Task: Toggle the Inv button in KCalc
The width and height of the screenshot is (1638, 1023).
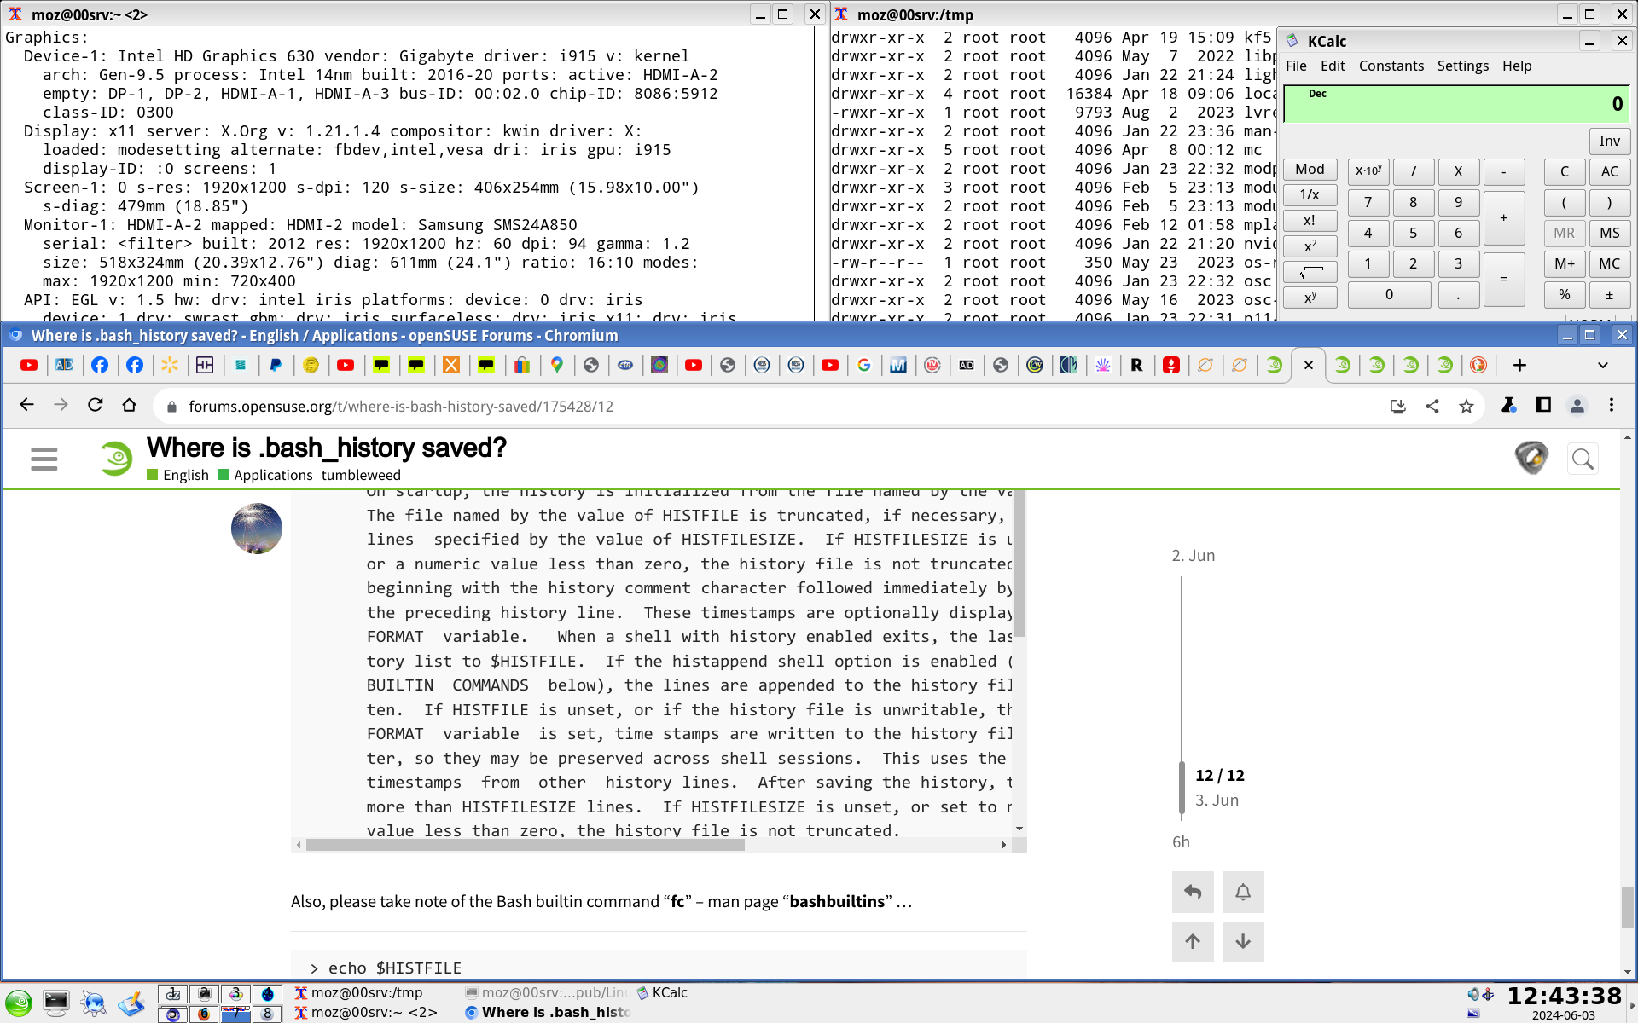Action: (x=1610, y=141)
